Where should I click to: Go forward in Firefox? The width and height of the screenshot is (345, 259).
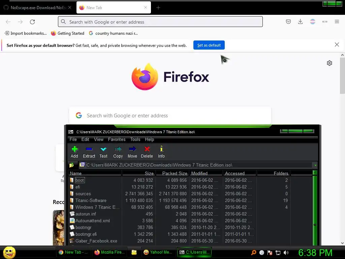[x=20, y=22]
